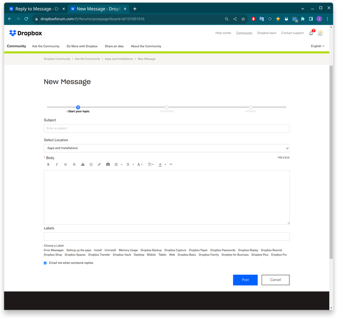
Task: Open the Select Location dropdown
Action: click(x=166, y=148)
